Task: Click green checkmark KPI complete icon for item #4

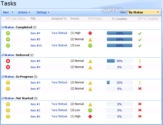Action: click(140, 33)
